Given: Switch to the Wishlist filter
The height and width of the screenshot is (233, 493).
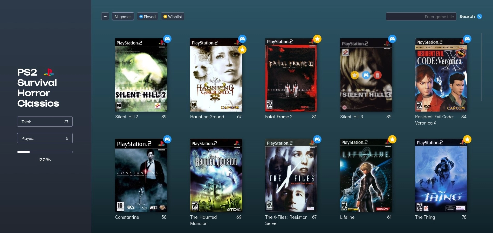Looking at the screenshot, I should [x=173, y=17].
